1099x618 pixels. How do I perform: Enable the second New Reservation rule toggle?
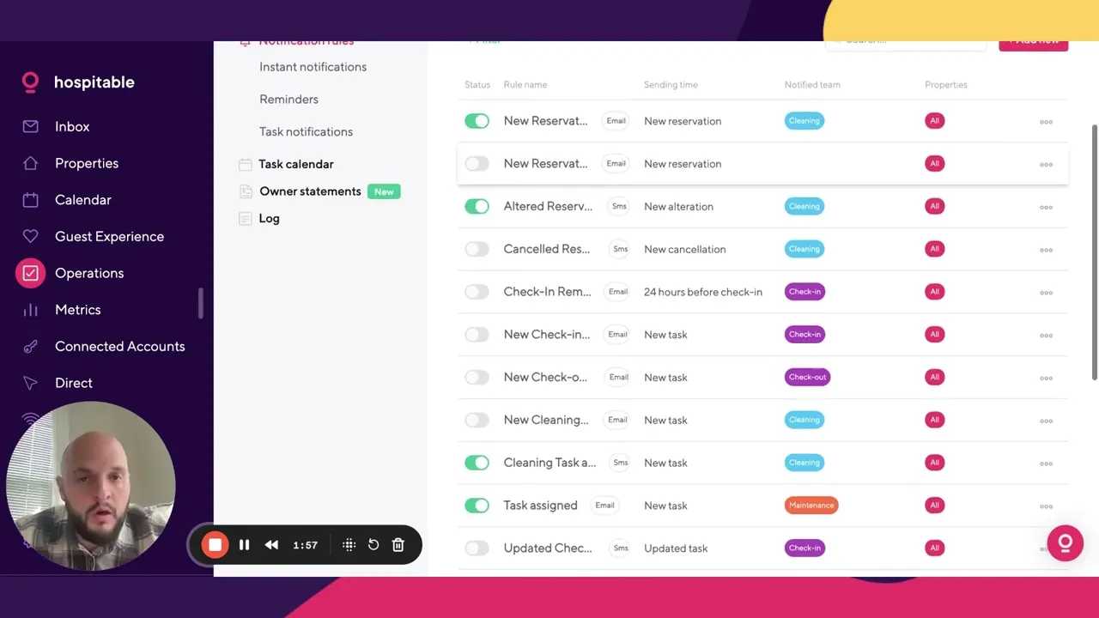tap(477, 164)
